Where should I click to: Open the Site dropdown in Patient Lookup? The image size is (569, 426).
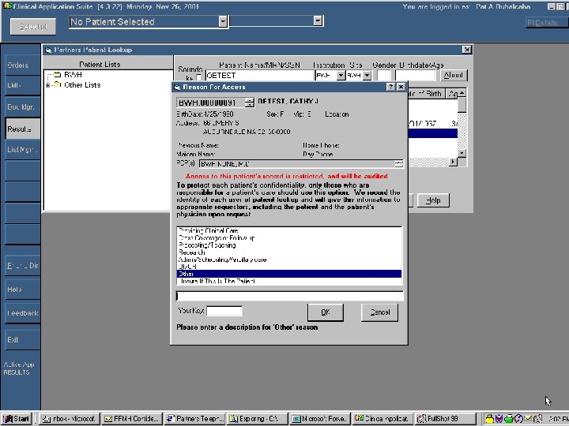(x=367, y=76)
